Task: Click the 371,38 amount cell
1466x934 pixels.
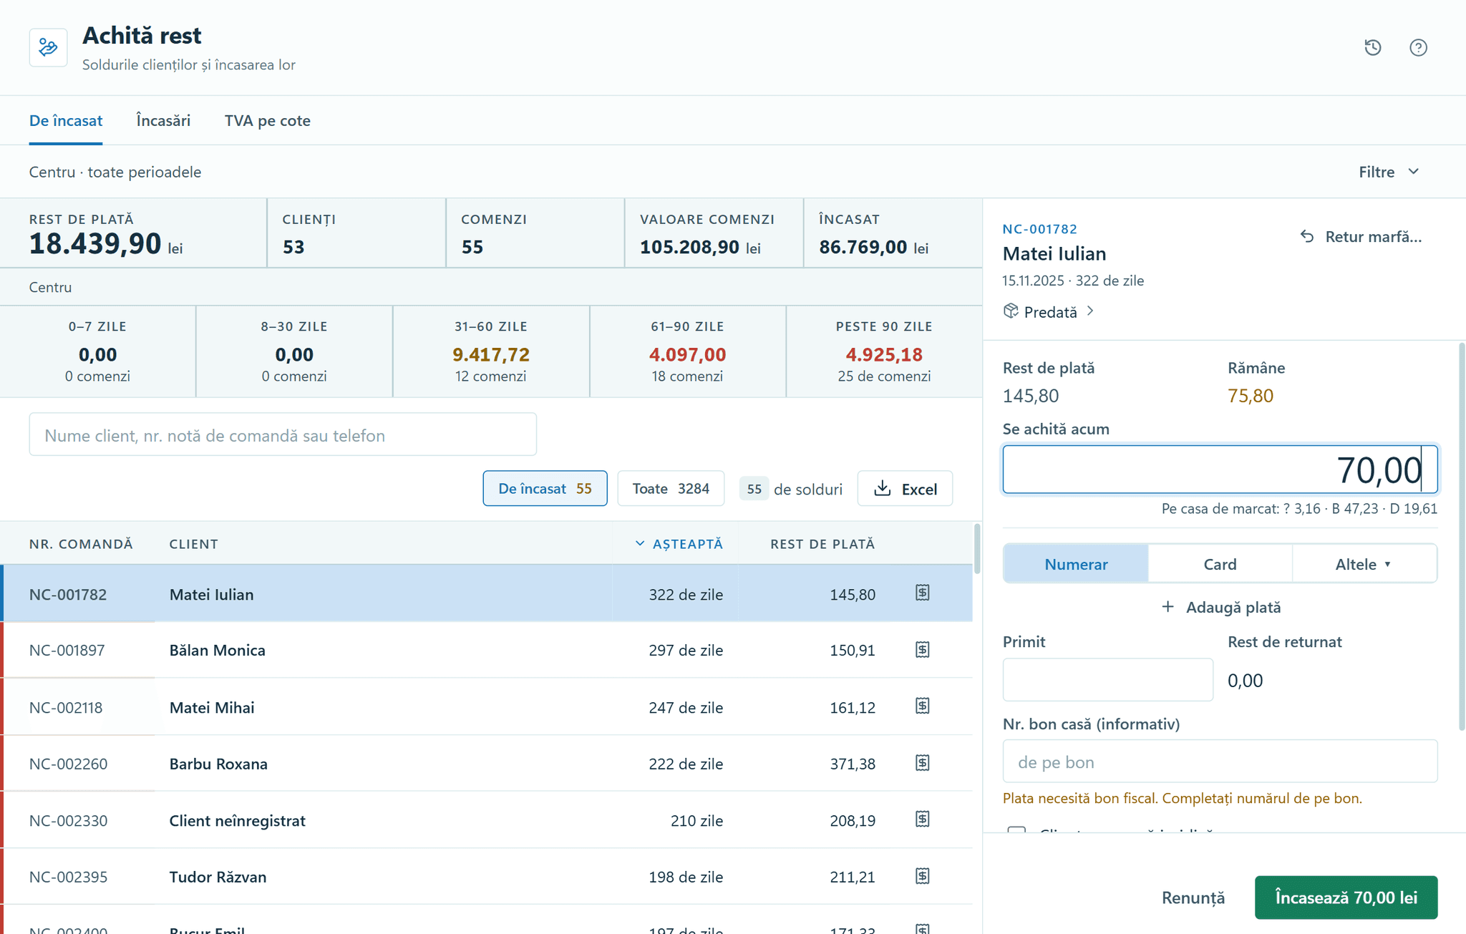Action: tap(852, 764)
